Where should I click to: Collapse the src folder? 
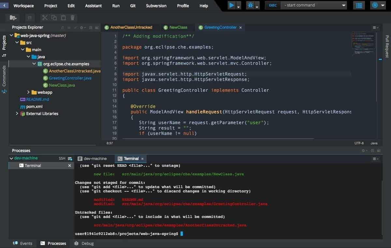(17, 42)
